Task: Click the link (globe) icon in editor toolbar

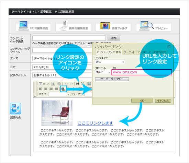Action: (x=63, y=89)
